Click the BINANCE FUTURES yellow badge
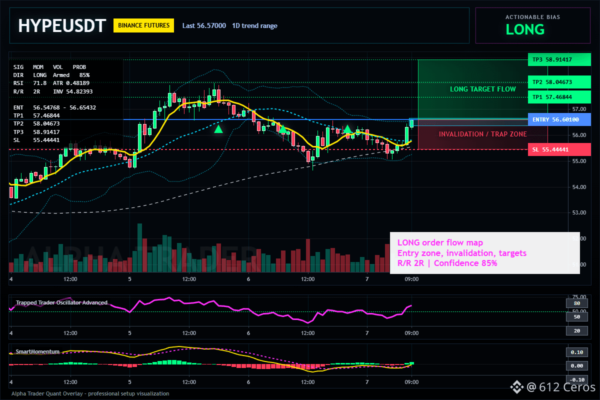600x400 pixels. pos(144,25)
